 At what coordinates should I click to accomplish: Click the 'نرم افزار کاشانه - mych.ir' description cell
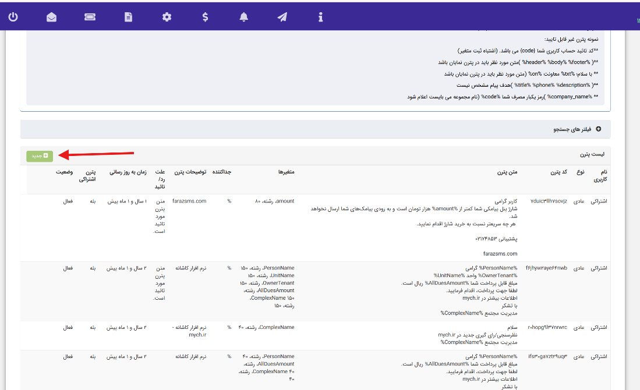point(189,331)
